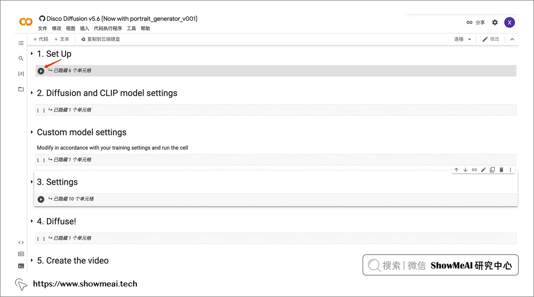Screen dimensions: 534x297
Task: Run the hidden cells under 1. Set Up
Action: pyautogui.click(x=41, y=71)
